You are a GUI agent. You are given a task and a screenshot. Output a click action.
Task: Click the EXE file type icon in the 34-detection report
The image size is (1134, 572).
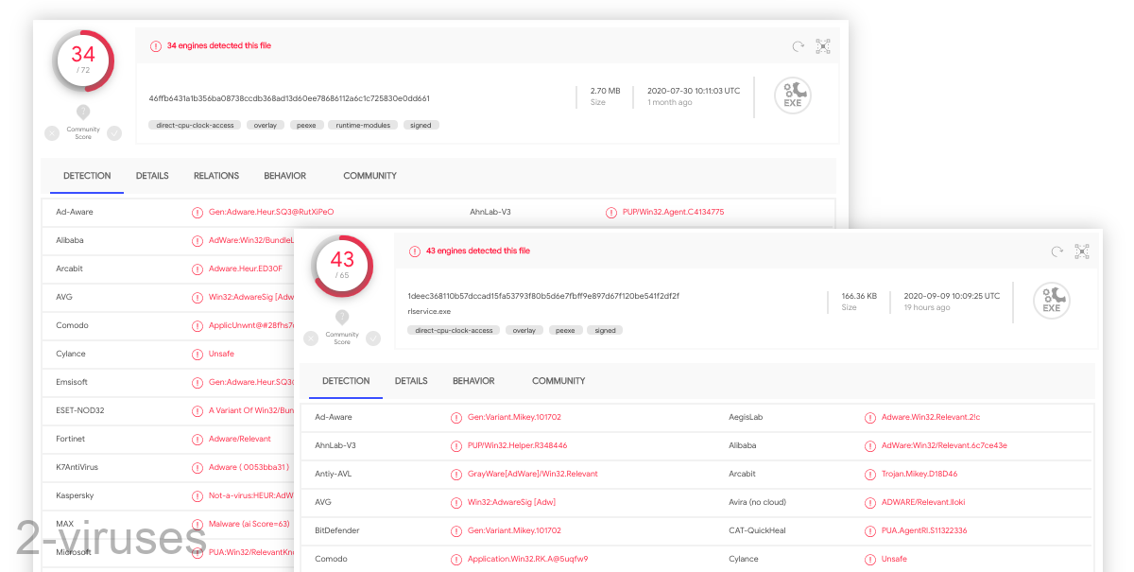coord(793,95)
